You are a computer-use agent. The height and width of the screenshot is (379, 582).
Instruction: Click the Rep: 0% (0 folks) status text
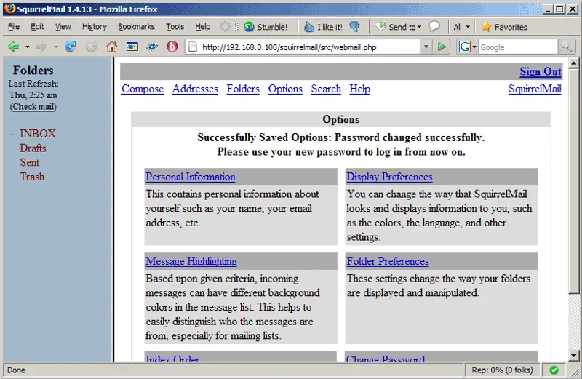click(x=502, y=370)
